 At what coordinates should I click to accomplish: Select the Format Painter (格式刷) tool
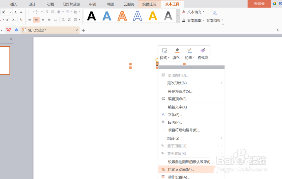202,53
